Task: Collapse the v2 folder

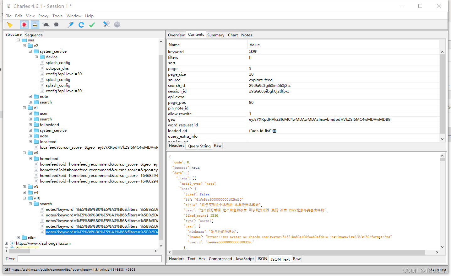Action: click(x=24, y=46)
